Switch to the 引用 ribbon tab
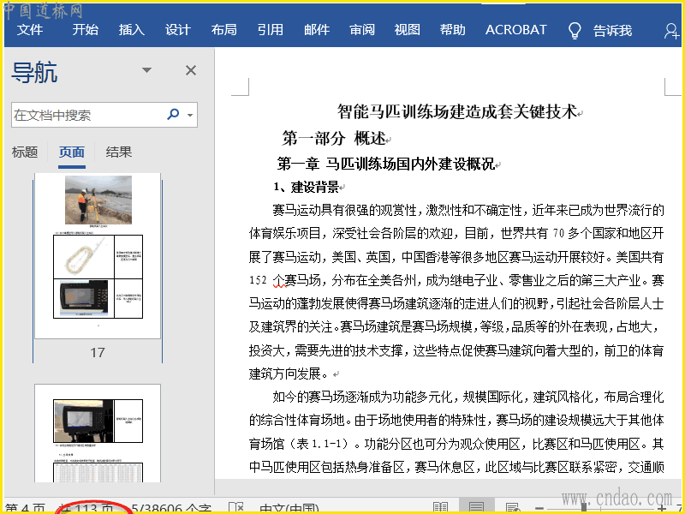This screenshot has width=685, height=514. (271, 30)
